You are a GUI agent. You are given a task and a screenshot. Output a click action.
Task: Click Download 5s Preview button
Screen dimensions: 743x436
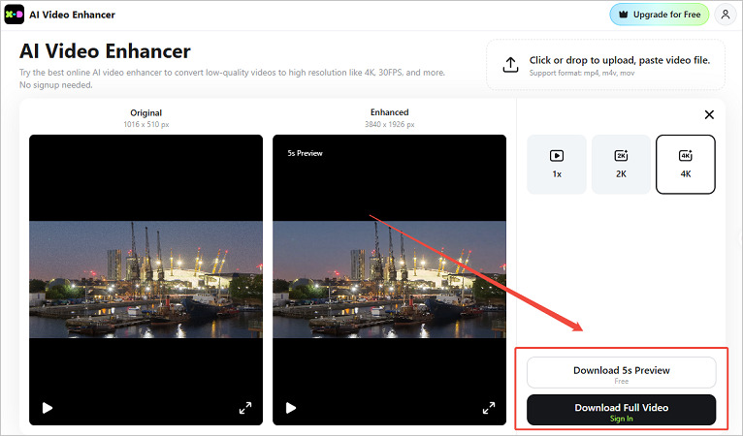coord(621,373)
